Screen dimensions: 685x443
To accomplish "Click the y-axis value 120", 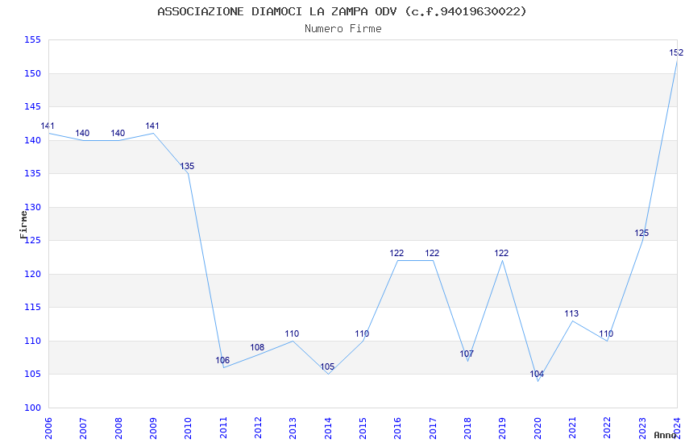I will point(32,274).
